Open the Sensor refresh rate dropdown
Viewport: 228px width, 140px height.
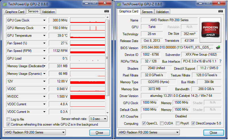click(98, 119)
